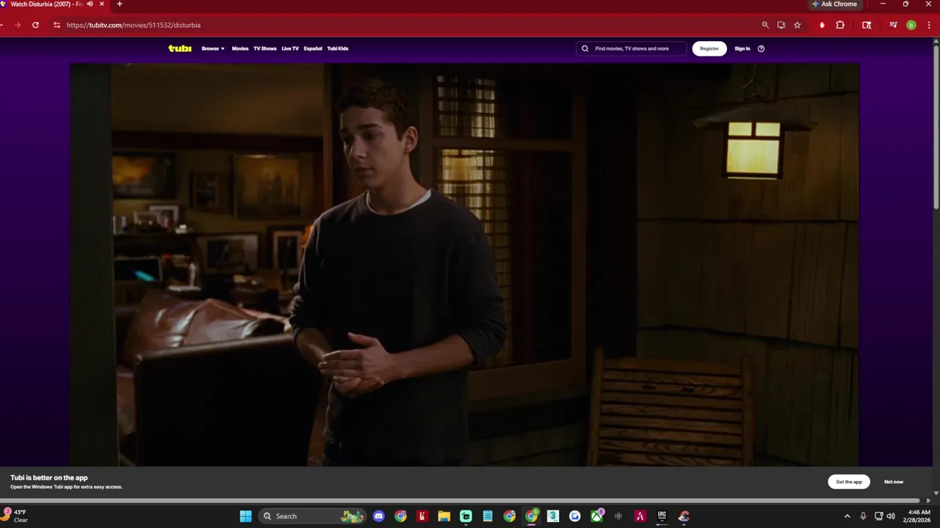View site information icon in address bar
Viewport: 940px width, 528px height.
[x=57, y=25]
